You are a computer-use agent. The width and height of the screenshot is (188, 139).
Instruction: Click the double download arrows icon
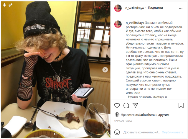pyautogui.click(x=11, y=5)
